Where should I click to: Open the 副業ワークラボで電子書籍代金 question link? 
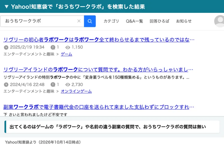tap(99, 107)
